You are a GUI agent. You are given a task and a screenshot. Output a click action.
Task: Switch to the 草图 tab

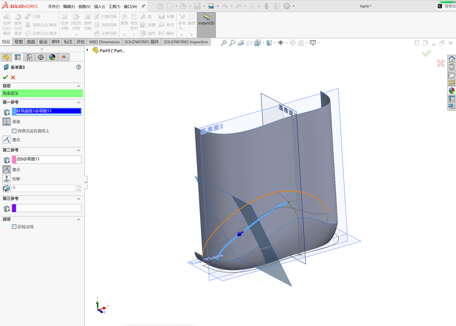click(x=19, y=42)
